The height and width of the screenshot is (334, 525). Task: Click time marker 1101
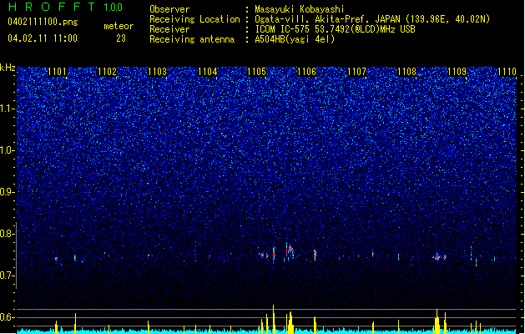[x=57, y=72]
